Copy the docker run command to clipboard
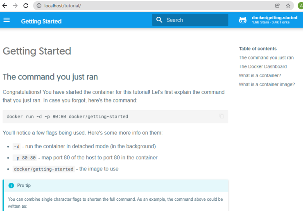The image size is (303, 211). tap(222, 116)
